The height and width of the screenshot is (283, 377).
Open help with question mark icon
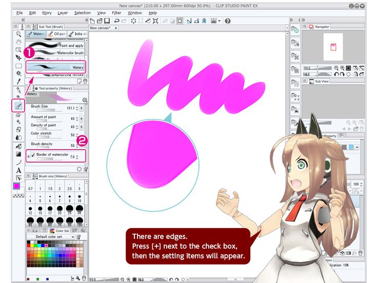click(227, 21)
